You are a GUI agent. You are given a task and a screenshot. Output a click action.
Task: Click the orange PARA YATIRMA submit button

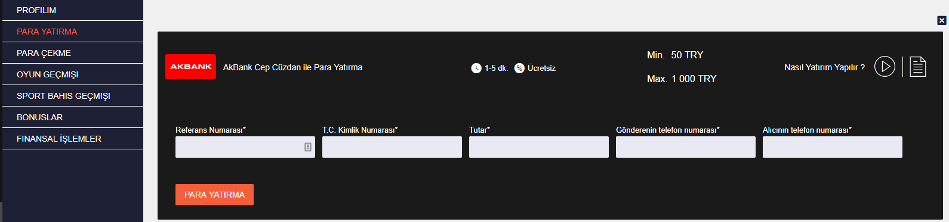click(x=214, y=195)
